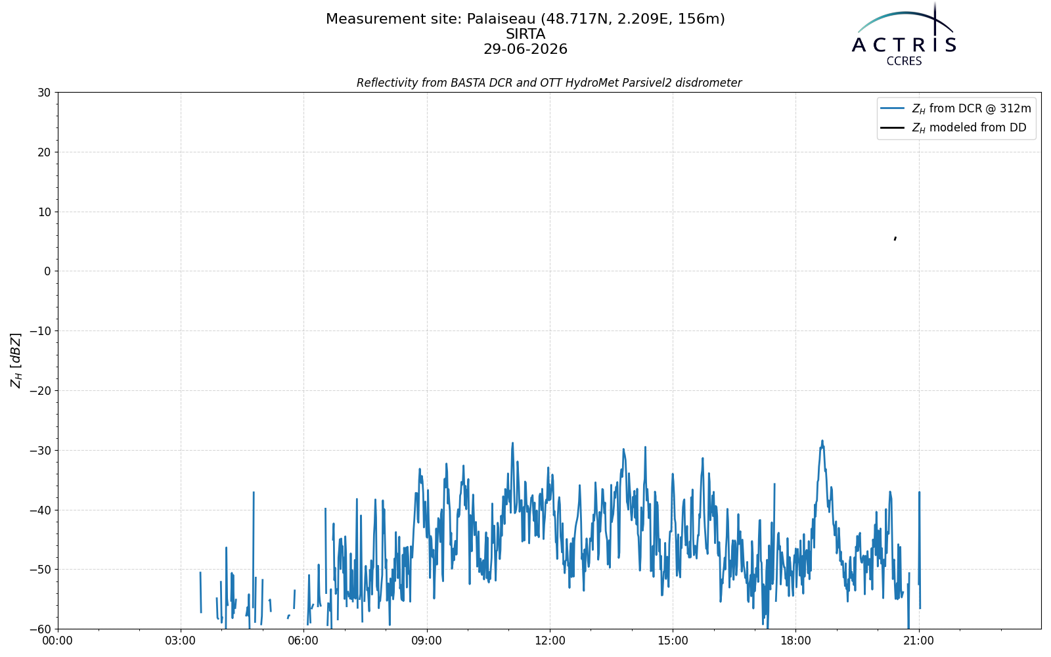The width and height of the screenshot is (1051, 657).
Task: Click the 30 y-axis tick label
Action: (45, 93)
